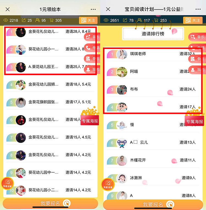The image size is (206, 210).
Task: Close the 1元领绘本 page with X
Action: pos(8,9)
